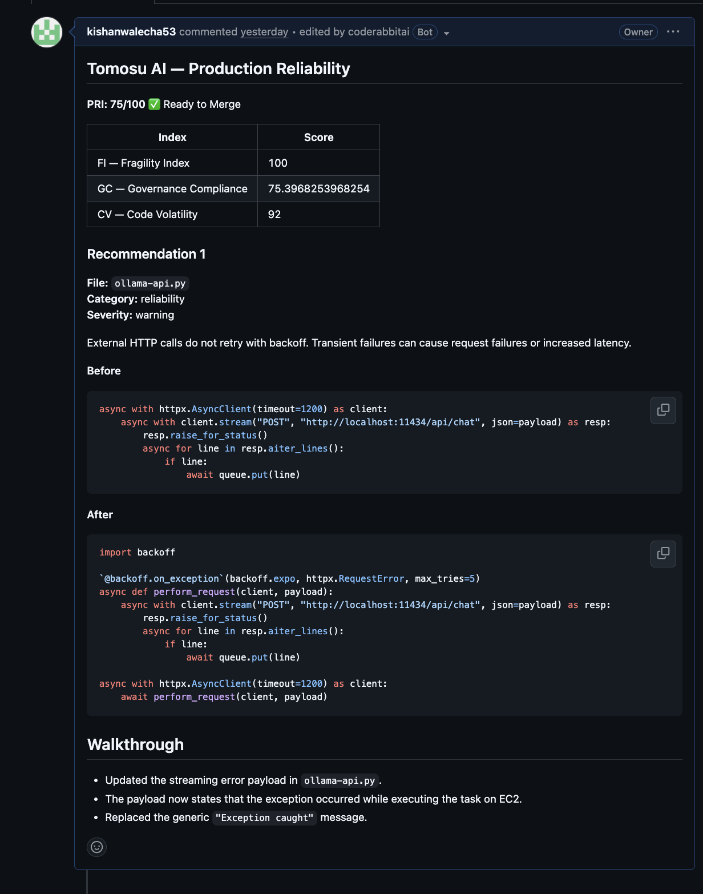This screenshot has width=703, height=894.
Task: Click the 'Index' table column header
Action: (172, 137)
